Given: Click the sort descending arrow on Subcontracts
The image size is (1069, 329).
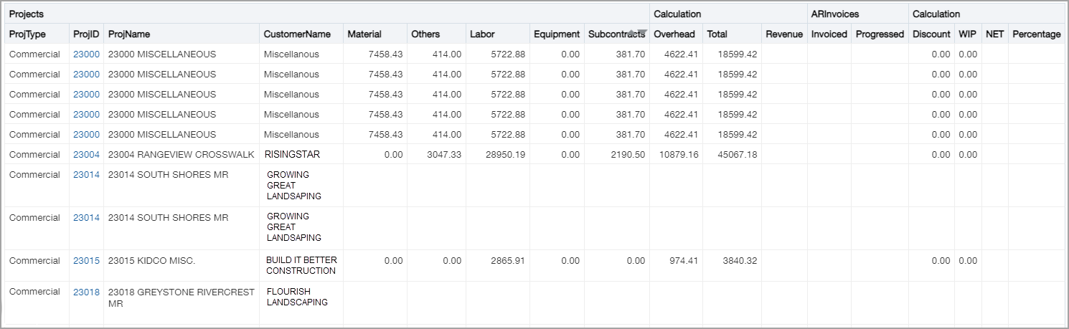Looking at the screenshot, I should (x=642, y=32).
